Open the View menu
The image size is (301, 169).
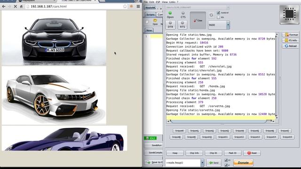(165, 2)
